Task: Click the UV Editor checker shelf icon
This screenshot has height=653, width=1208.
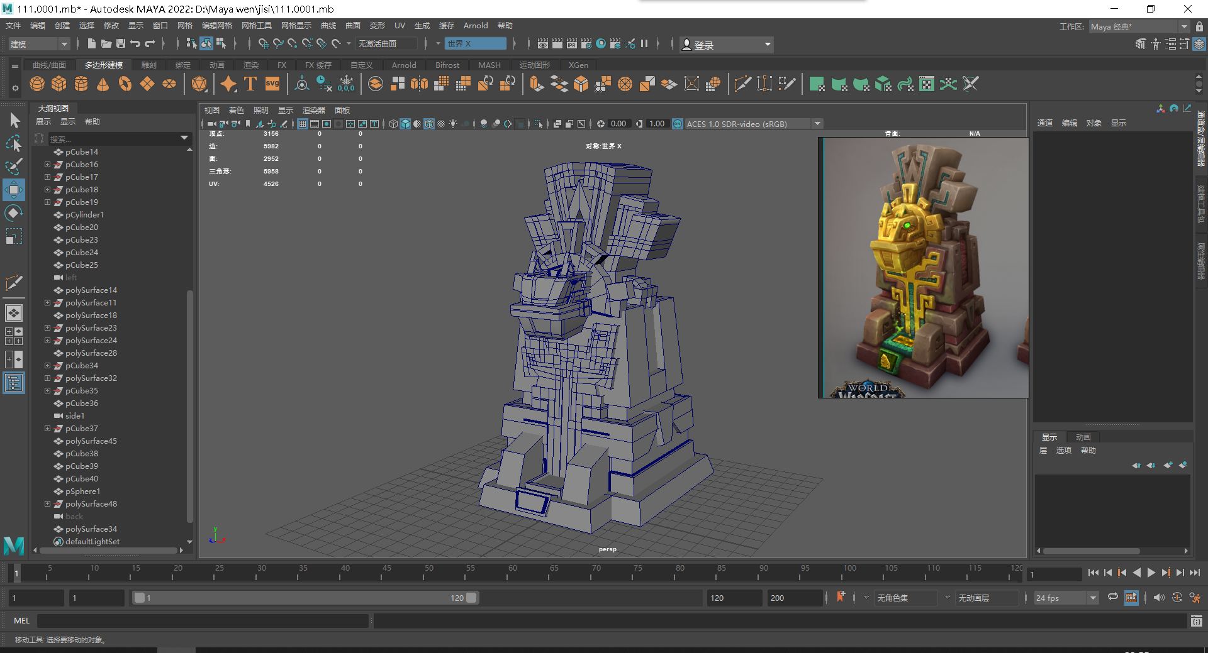Action: pyautogui.click(x=927, y=84)
